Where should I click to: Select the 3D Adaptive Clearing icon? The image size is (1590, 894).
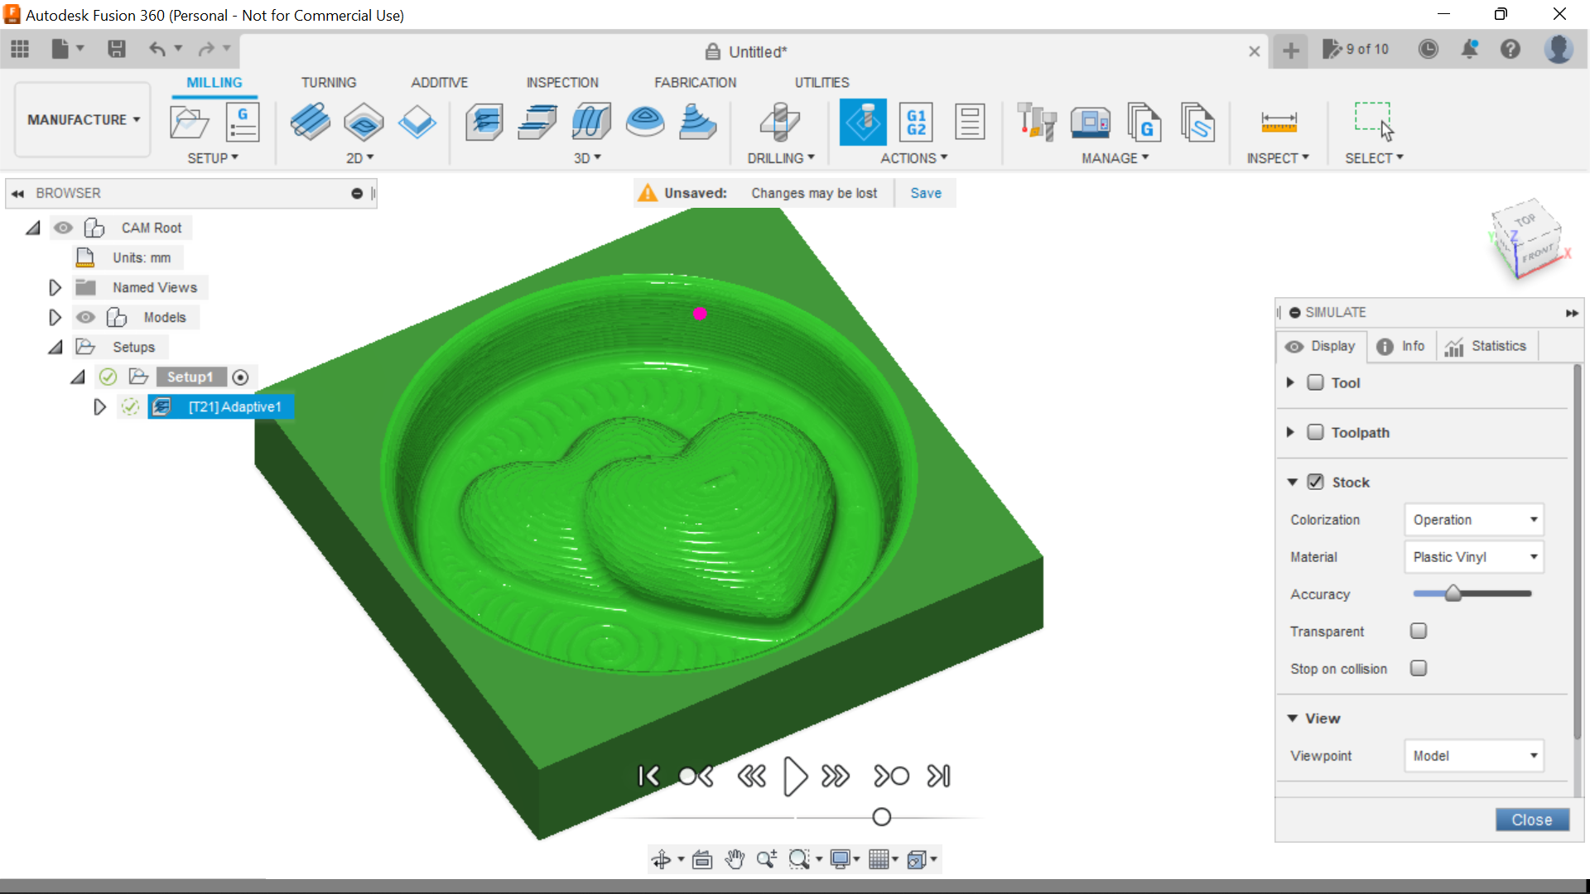pos(484,123)
